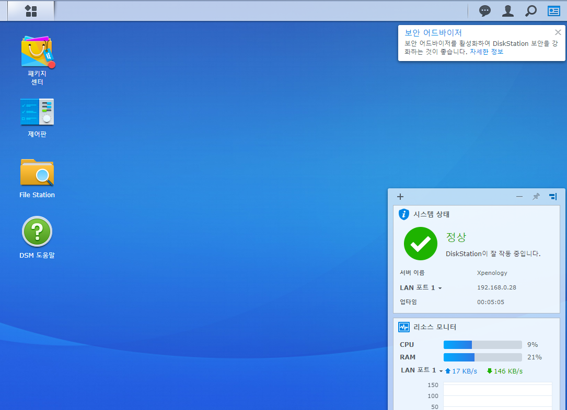The height and width of the screenshot is (410, 567).
Task: Click the 리소스 모니터 icon
Action: click(x=404, y=327)
